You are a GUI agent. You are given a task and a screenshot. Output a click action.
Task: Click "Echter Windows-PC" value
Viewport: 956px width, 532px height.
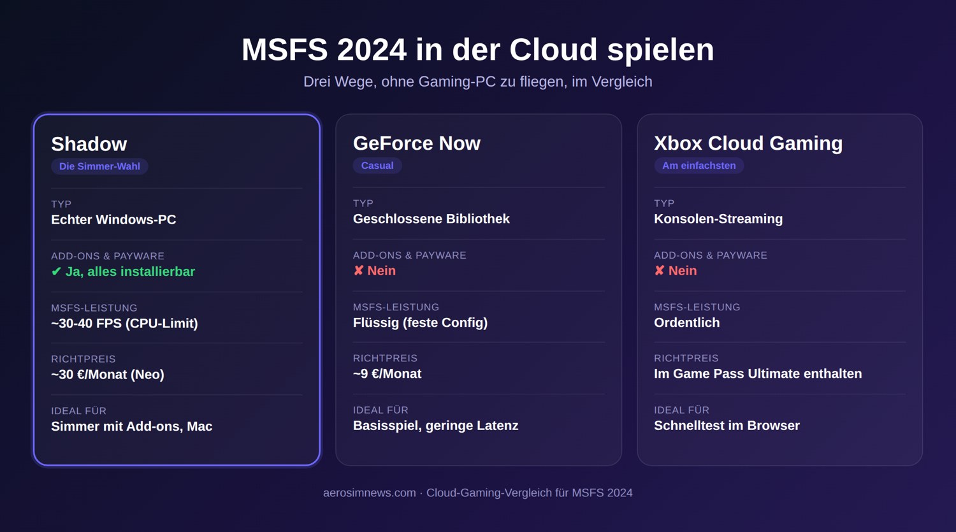[x=113, y=220]
